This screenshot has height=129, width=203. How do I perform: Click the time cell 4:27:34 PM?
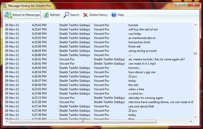click(x=39, y=106)
